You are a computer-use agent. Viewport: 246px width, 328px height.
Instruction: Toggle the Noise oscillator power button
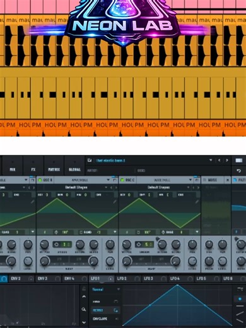pos(204,180)
